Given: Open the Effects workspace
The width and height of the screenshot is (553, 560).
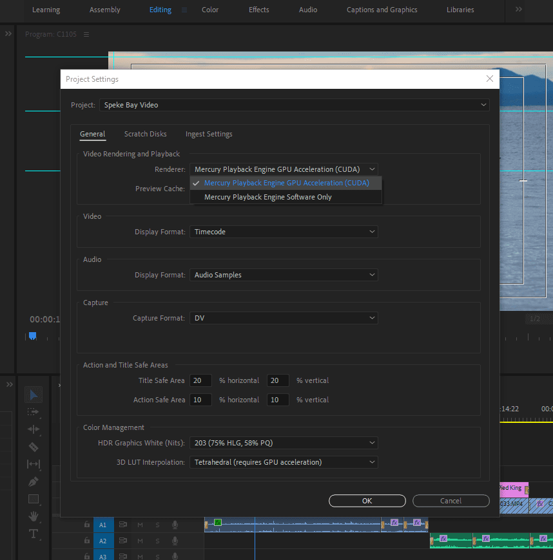Looking at the screenshot, I should [x=258, y=10].
